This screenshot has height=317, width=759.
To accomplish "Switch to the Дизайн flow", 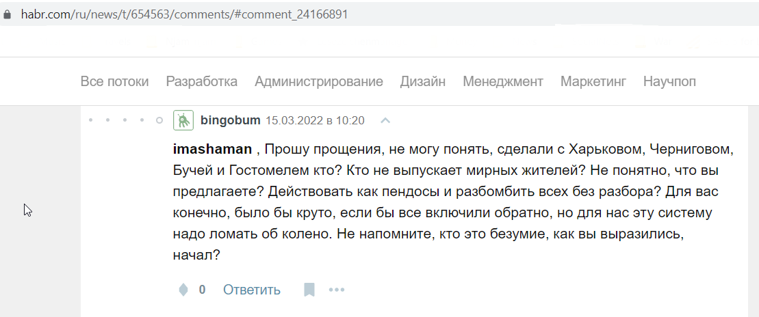I will (x=423, y=82).
